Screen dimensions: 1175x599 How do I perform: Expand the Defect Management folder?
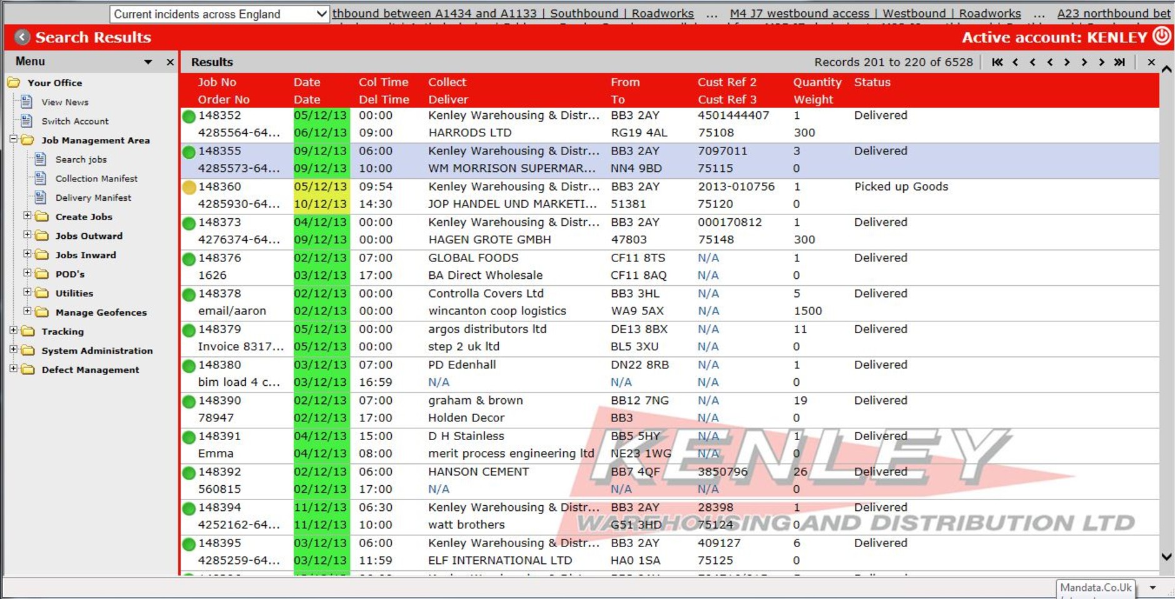14,369
